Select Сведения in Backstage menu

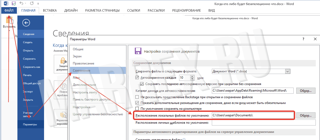tap(31, 34)
